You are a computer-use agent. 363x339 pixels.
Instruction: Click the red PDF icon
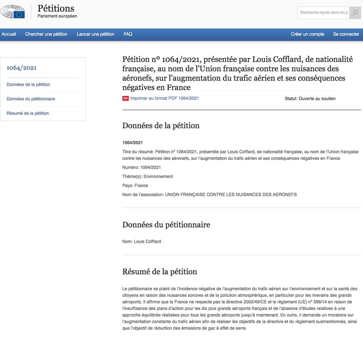126,99
